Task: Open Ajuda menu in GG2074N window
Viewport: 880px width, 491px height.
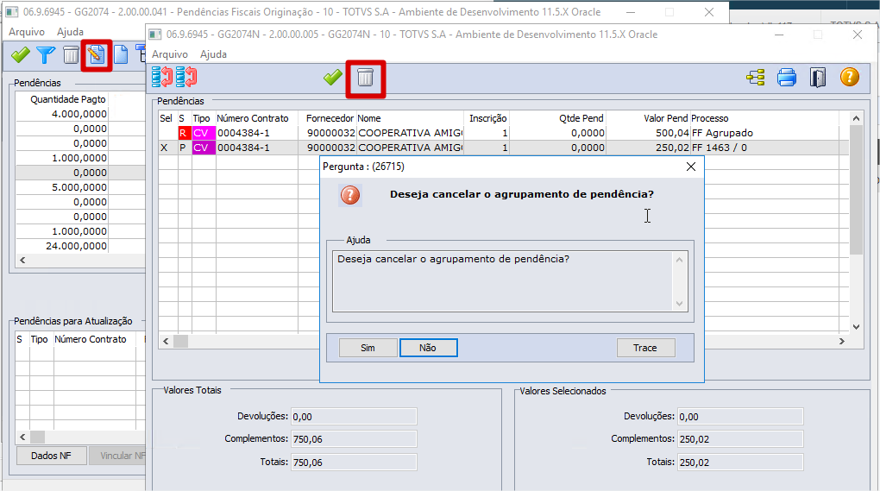Action: 213,54
